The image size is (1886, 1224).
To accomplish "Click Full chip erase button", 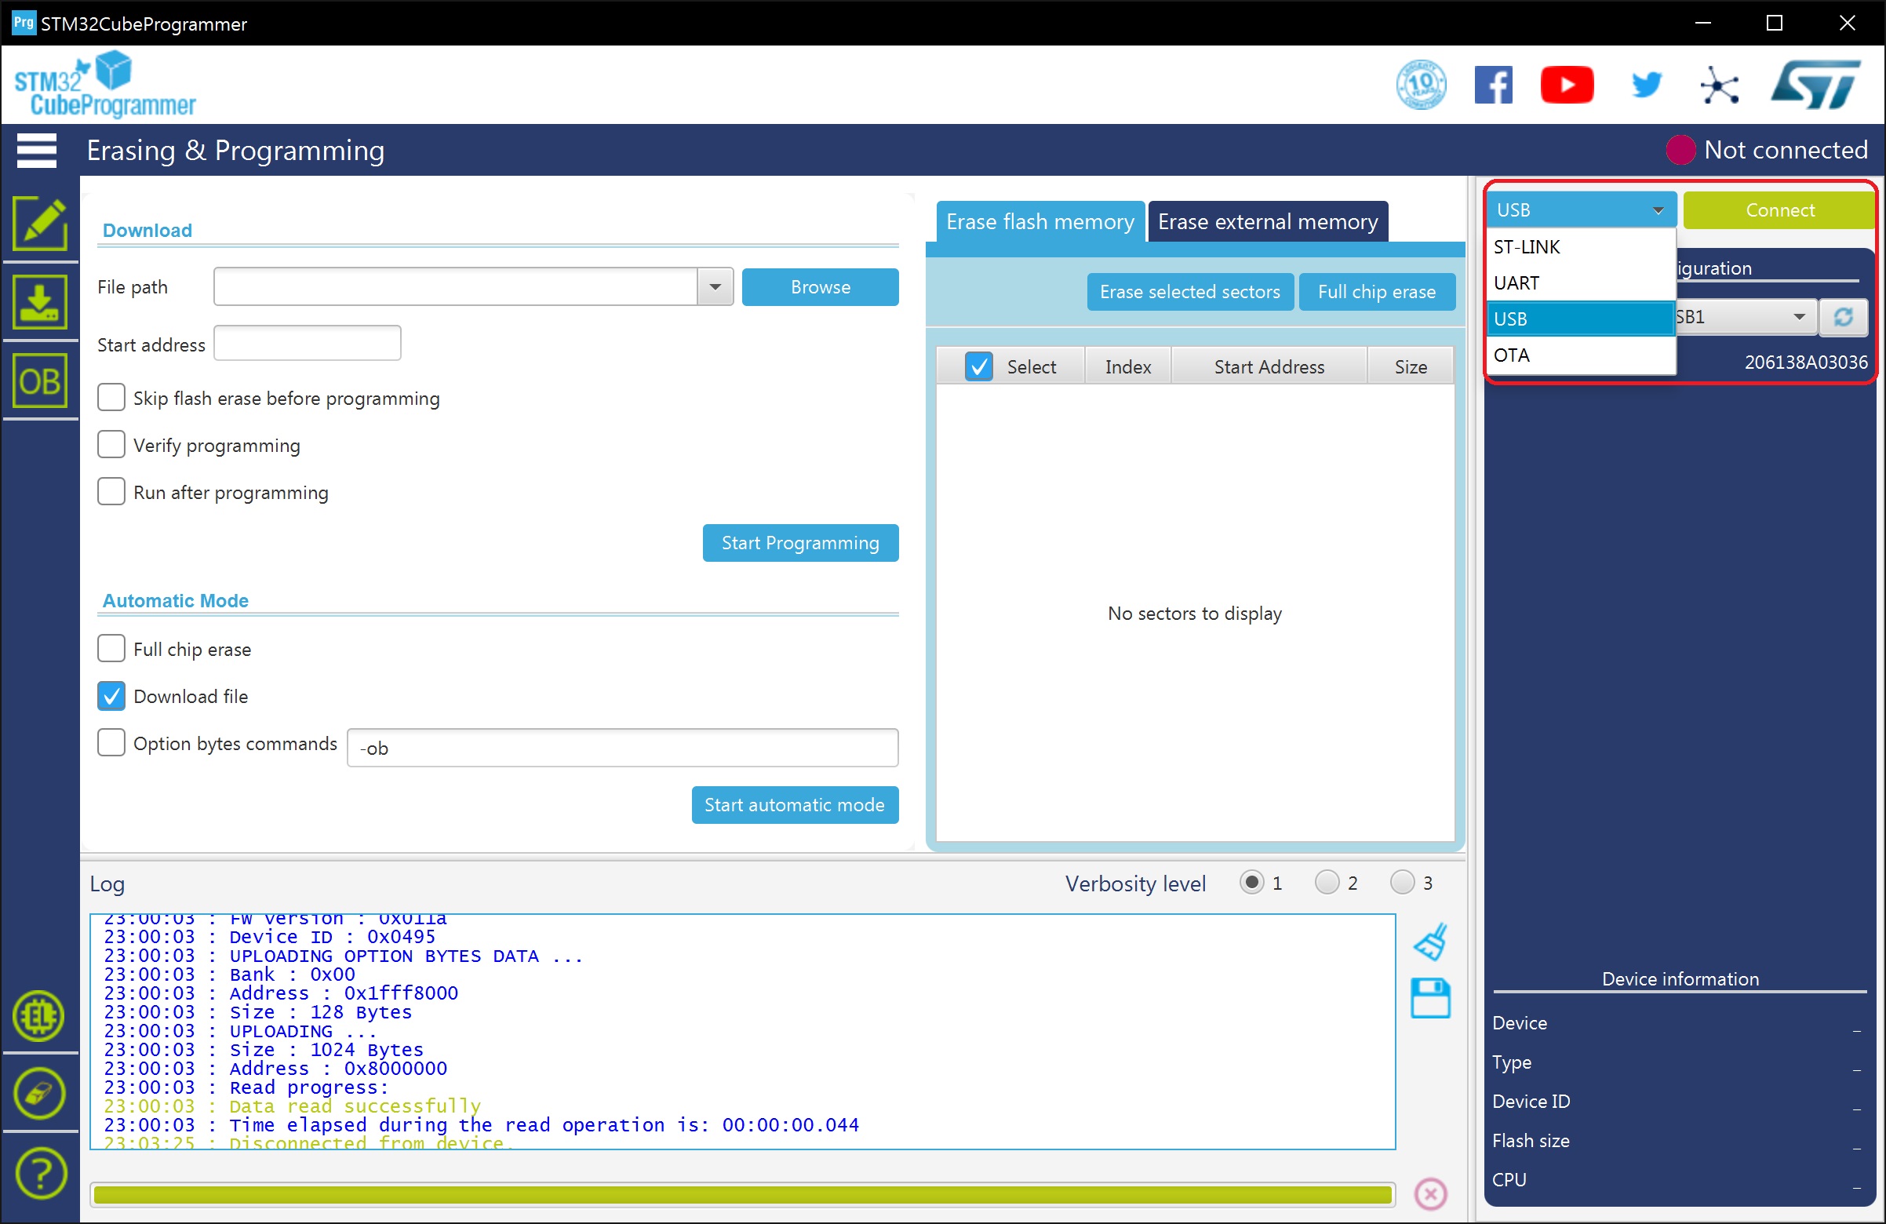I will [x=1377, y=292].
